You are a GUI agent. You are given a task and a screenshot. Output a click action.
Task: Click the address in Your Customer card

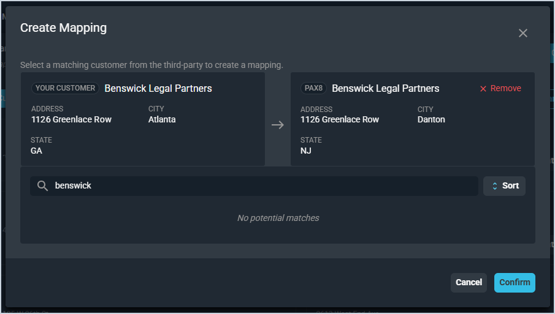click(x=71, y=119)
